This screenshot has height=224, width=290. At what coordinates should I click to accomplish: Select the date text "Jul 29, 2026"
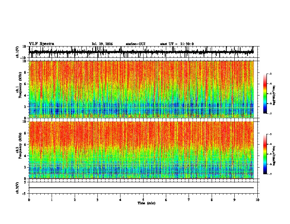[102, 44]
